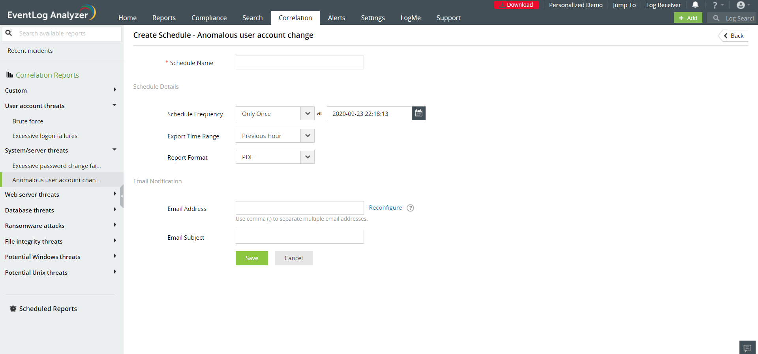Select the Brute force report

(x=28, y=121)
